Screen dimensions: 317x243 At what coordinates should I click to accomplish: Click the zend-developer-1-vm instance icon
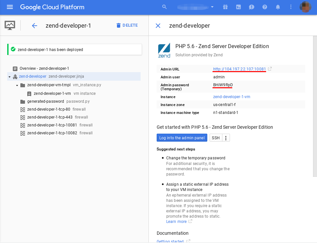coord(29,94)
